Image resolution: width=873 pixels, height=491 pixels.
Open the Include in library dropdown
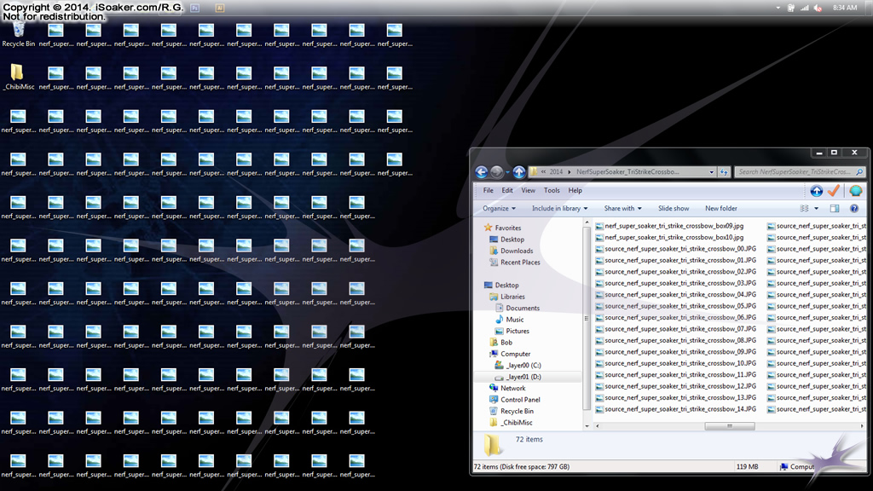click(x=559, y=208)
